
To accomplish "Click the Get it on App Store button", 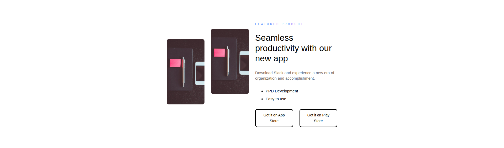I will coord(274,118).
